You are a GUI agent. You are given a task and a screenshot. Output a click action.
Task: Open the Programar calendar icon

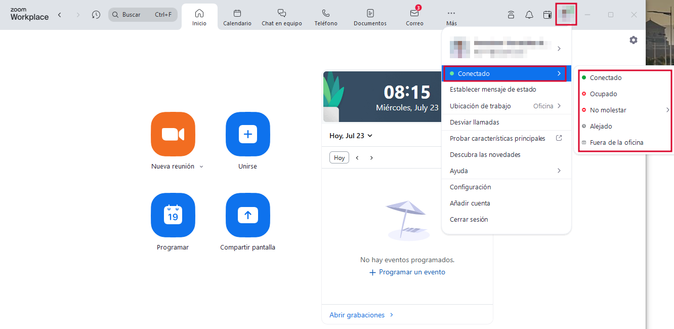click(173, 215)
